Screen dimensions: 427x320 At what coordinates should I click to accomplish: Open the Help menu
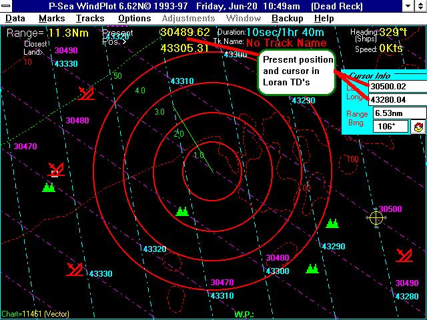324,19
